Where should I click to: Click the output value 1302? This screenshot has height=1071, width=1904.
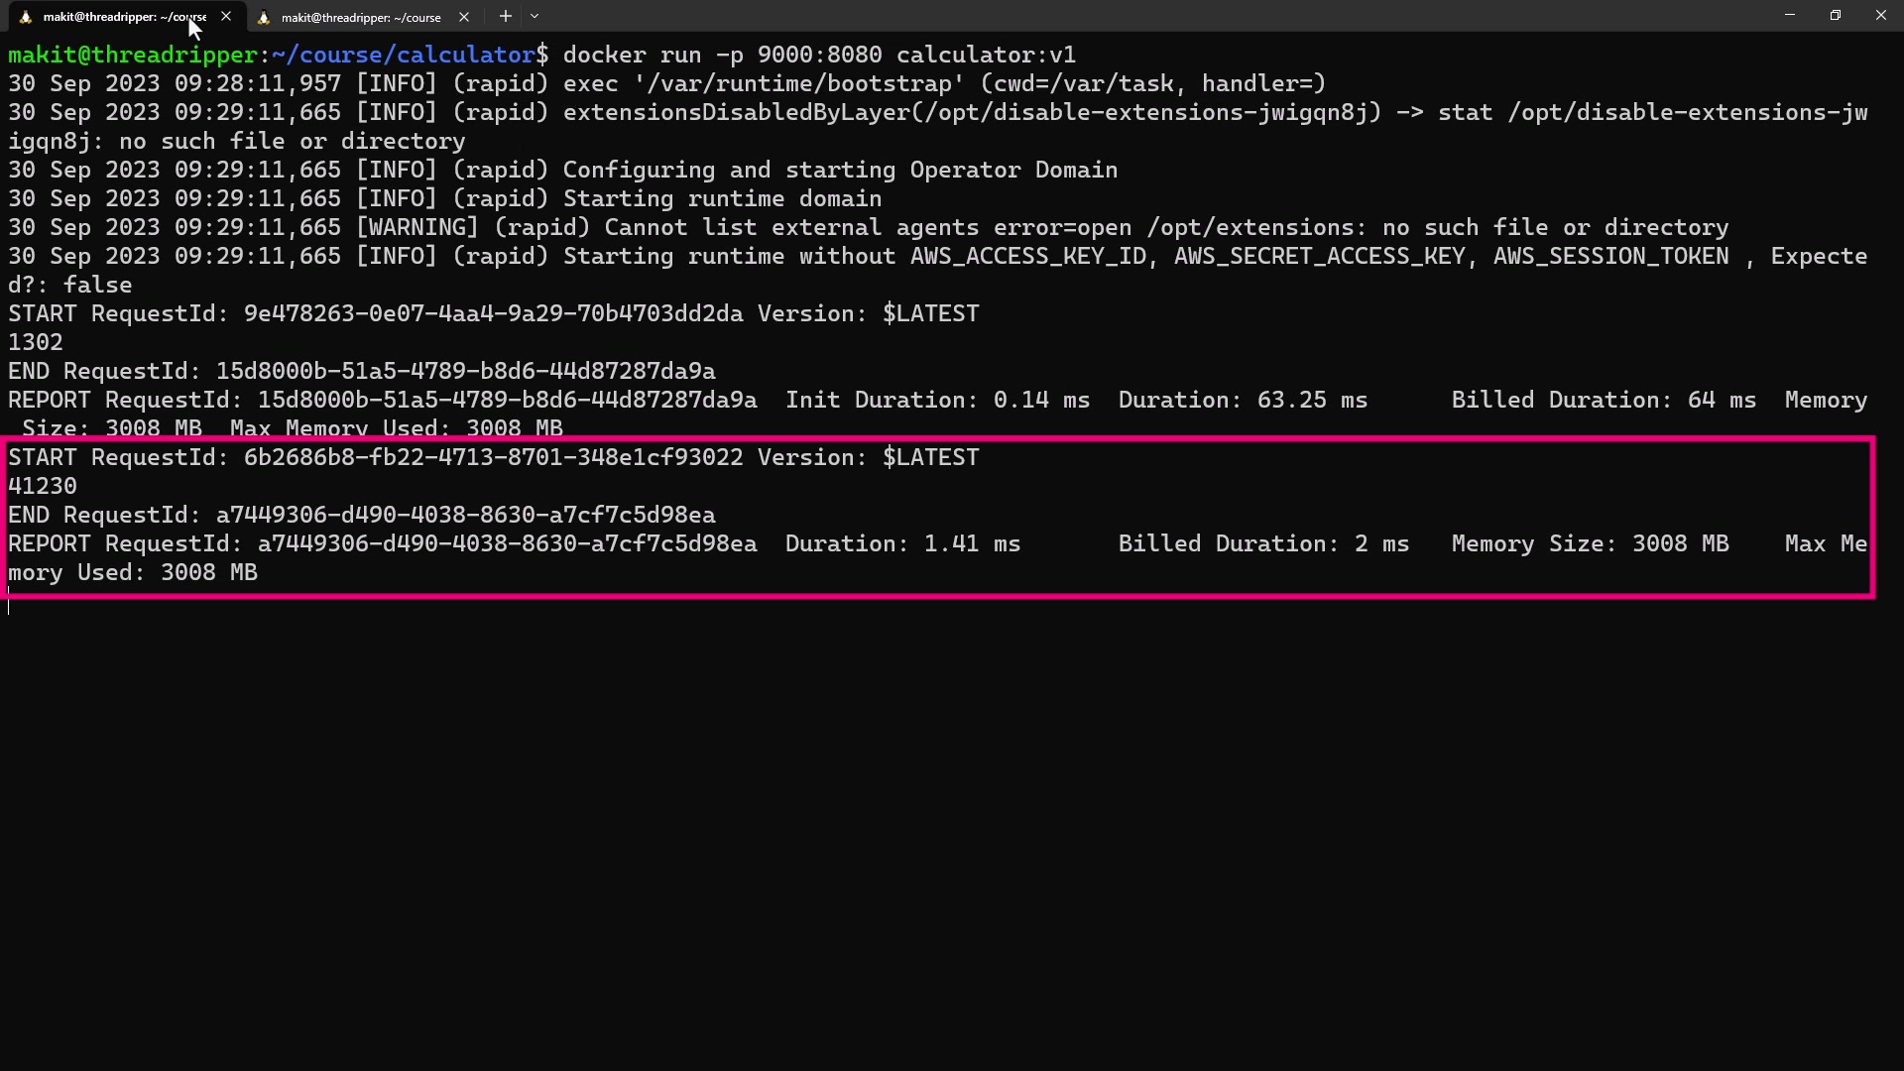36,342
